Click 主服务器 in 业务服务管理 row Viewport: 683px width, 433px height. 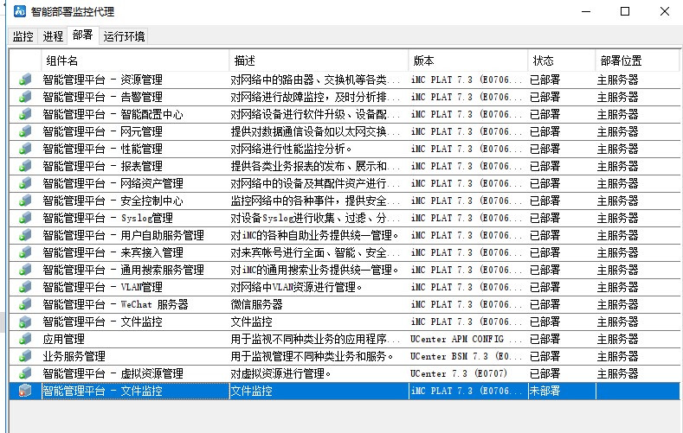point(617,356)
